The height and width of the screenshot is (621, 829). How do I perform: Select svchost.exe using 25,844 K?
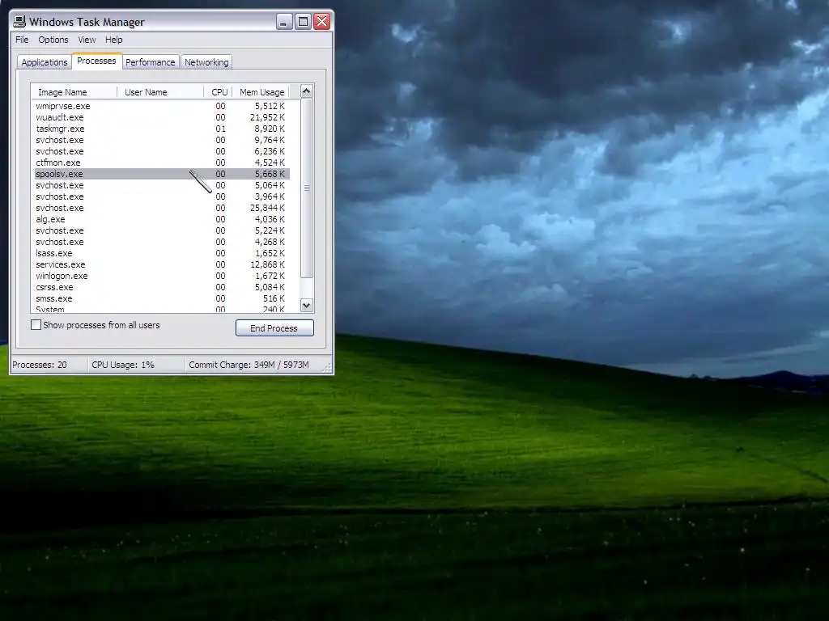pos(162,208)
